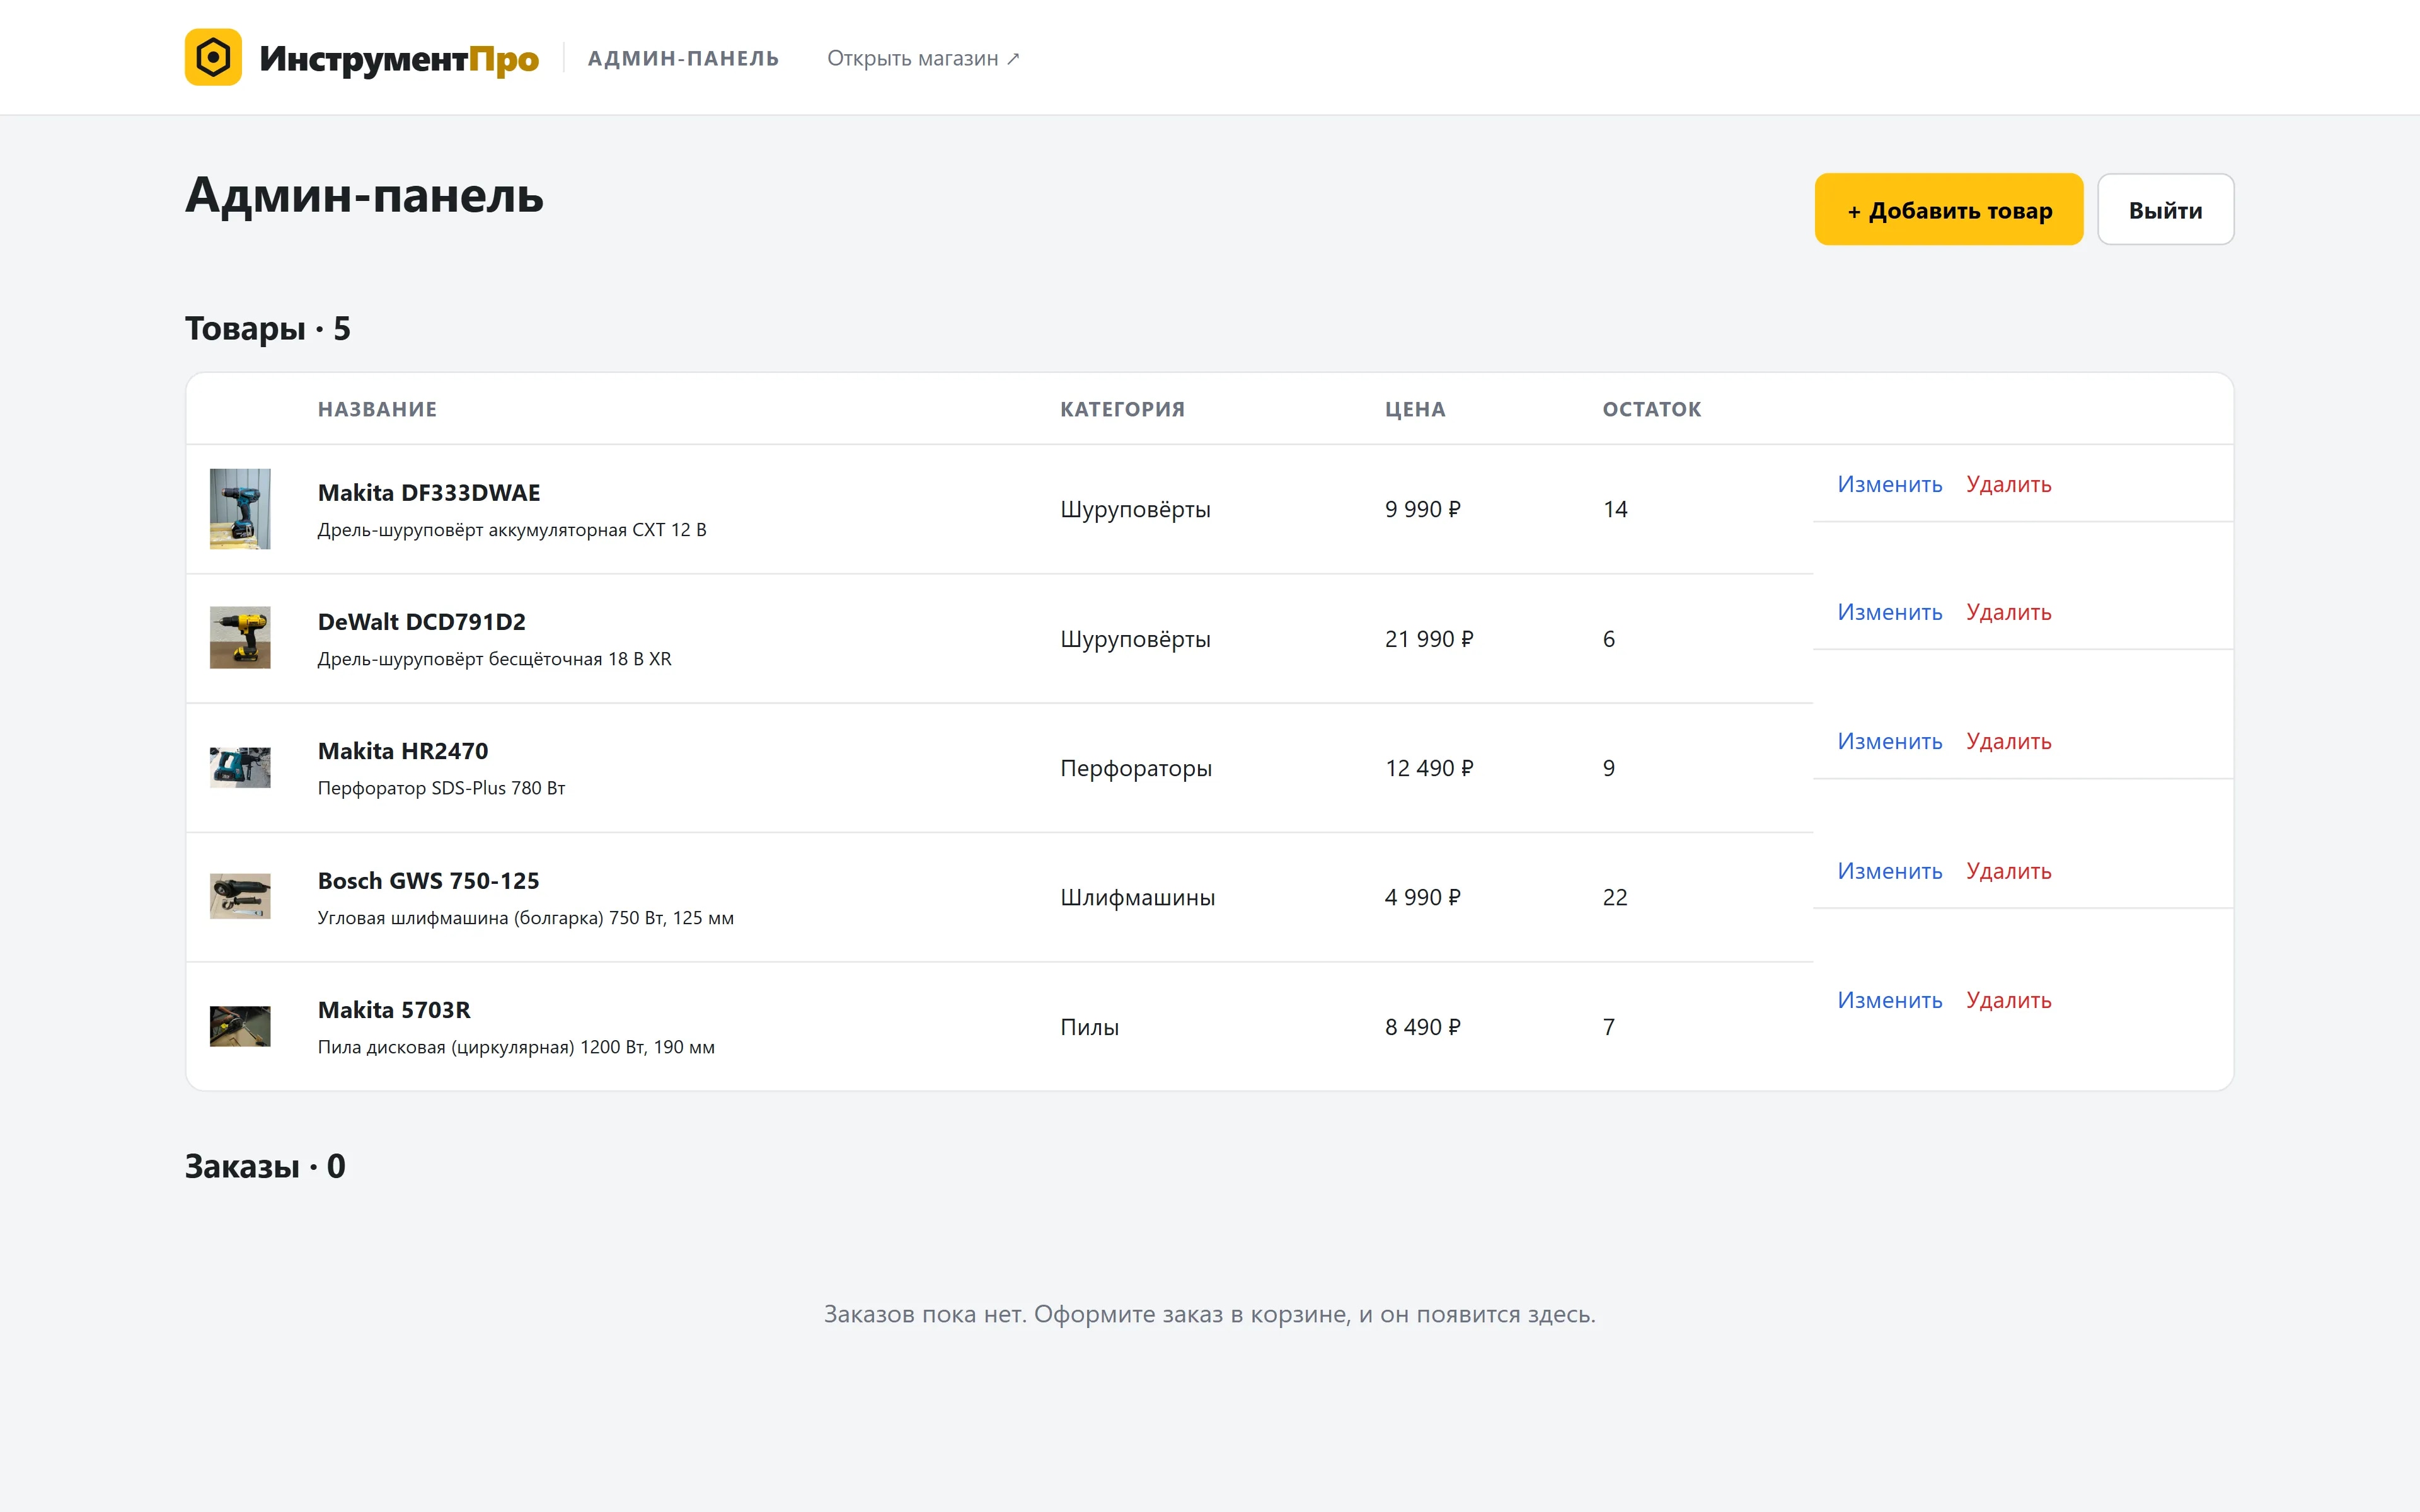Open the Makita HR2470 product thumbnail

240,767
